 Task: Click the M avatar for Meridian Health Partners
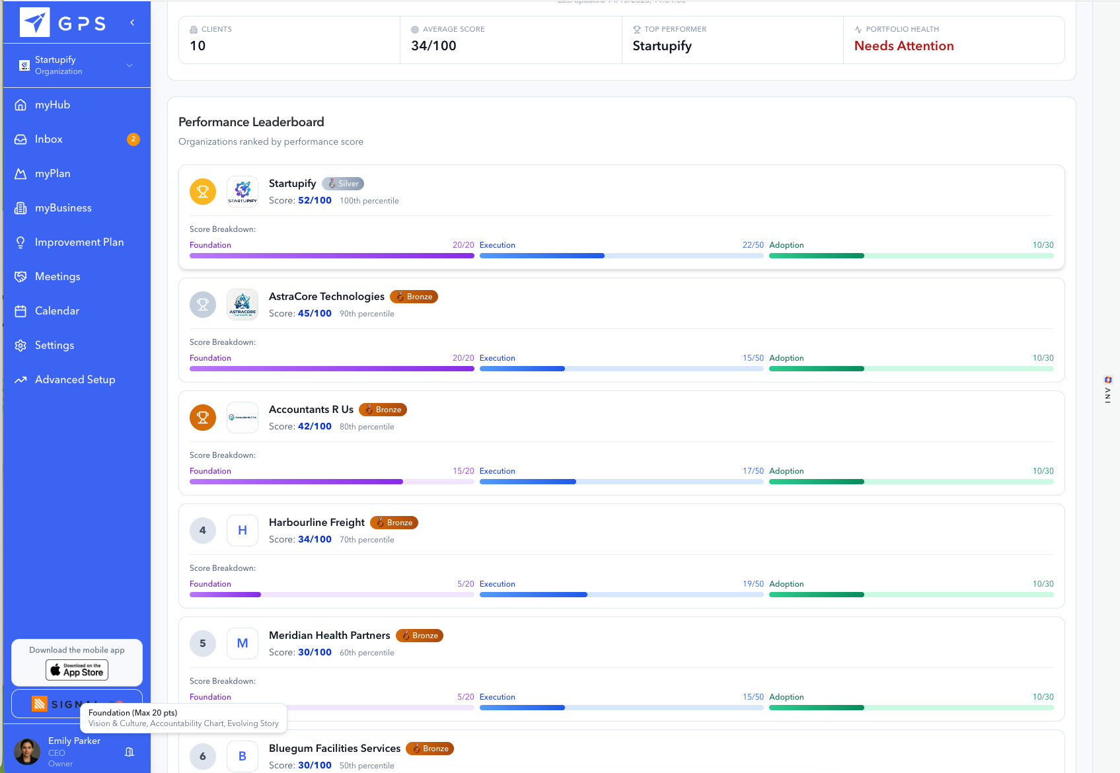pos(243,644)
